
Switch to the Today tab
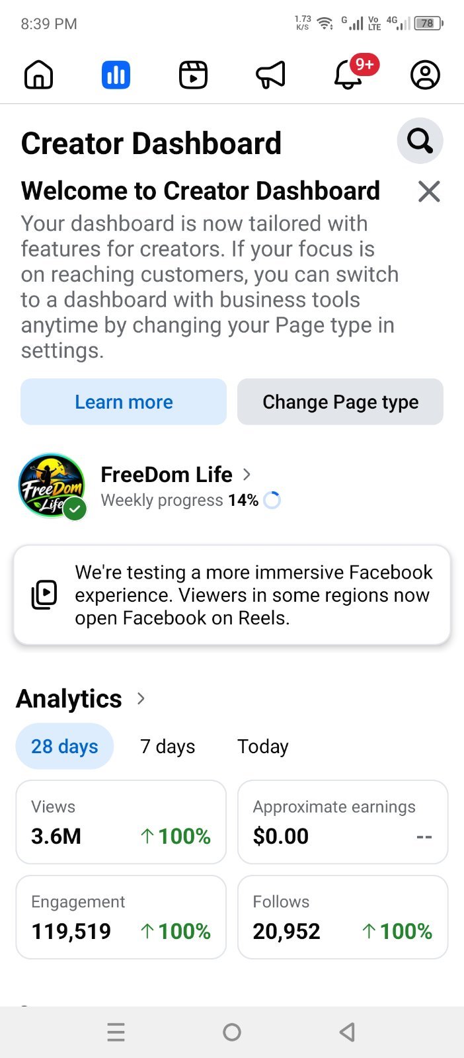pos(263,747)
